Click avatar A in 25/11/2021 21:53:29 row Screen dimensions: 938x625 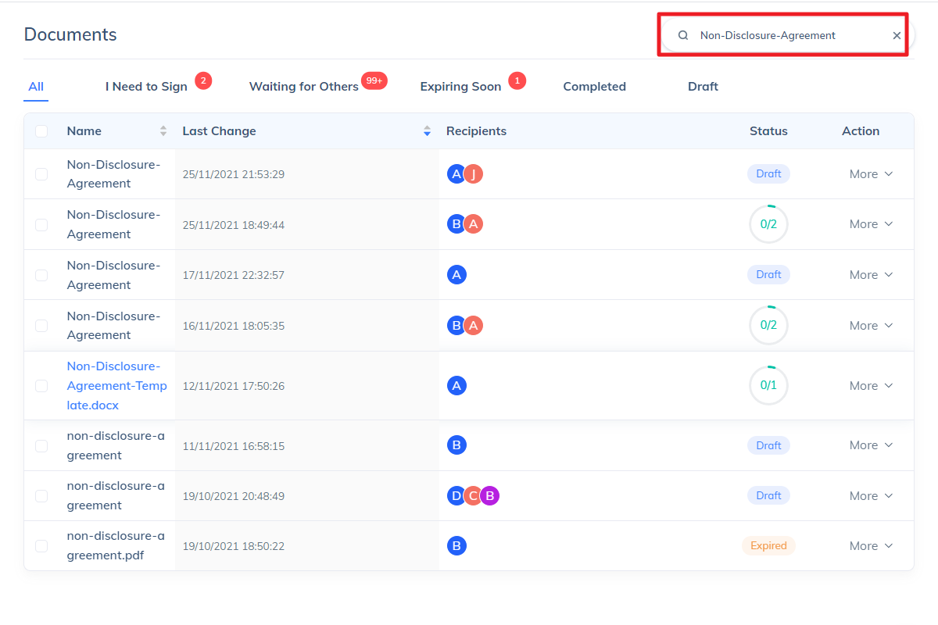(457, 173)
